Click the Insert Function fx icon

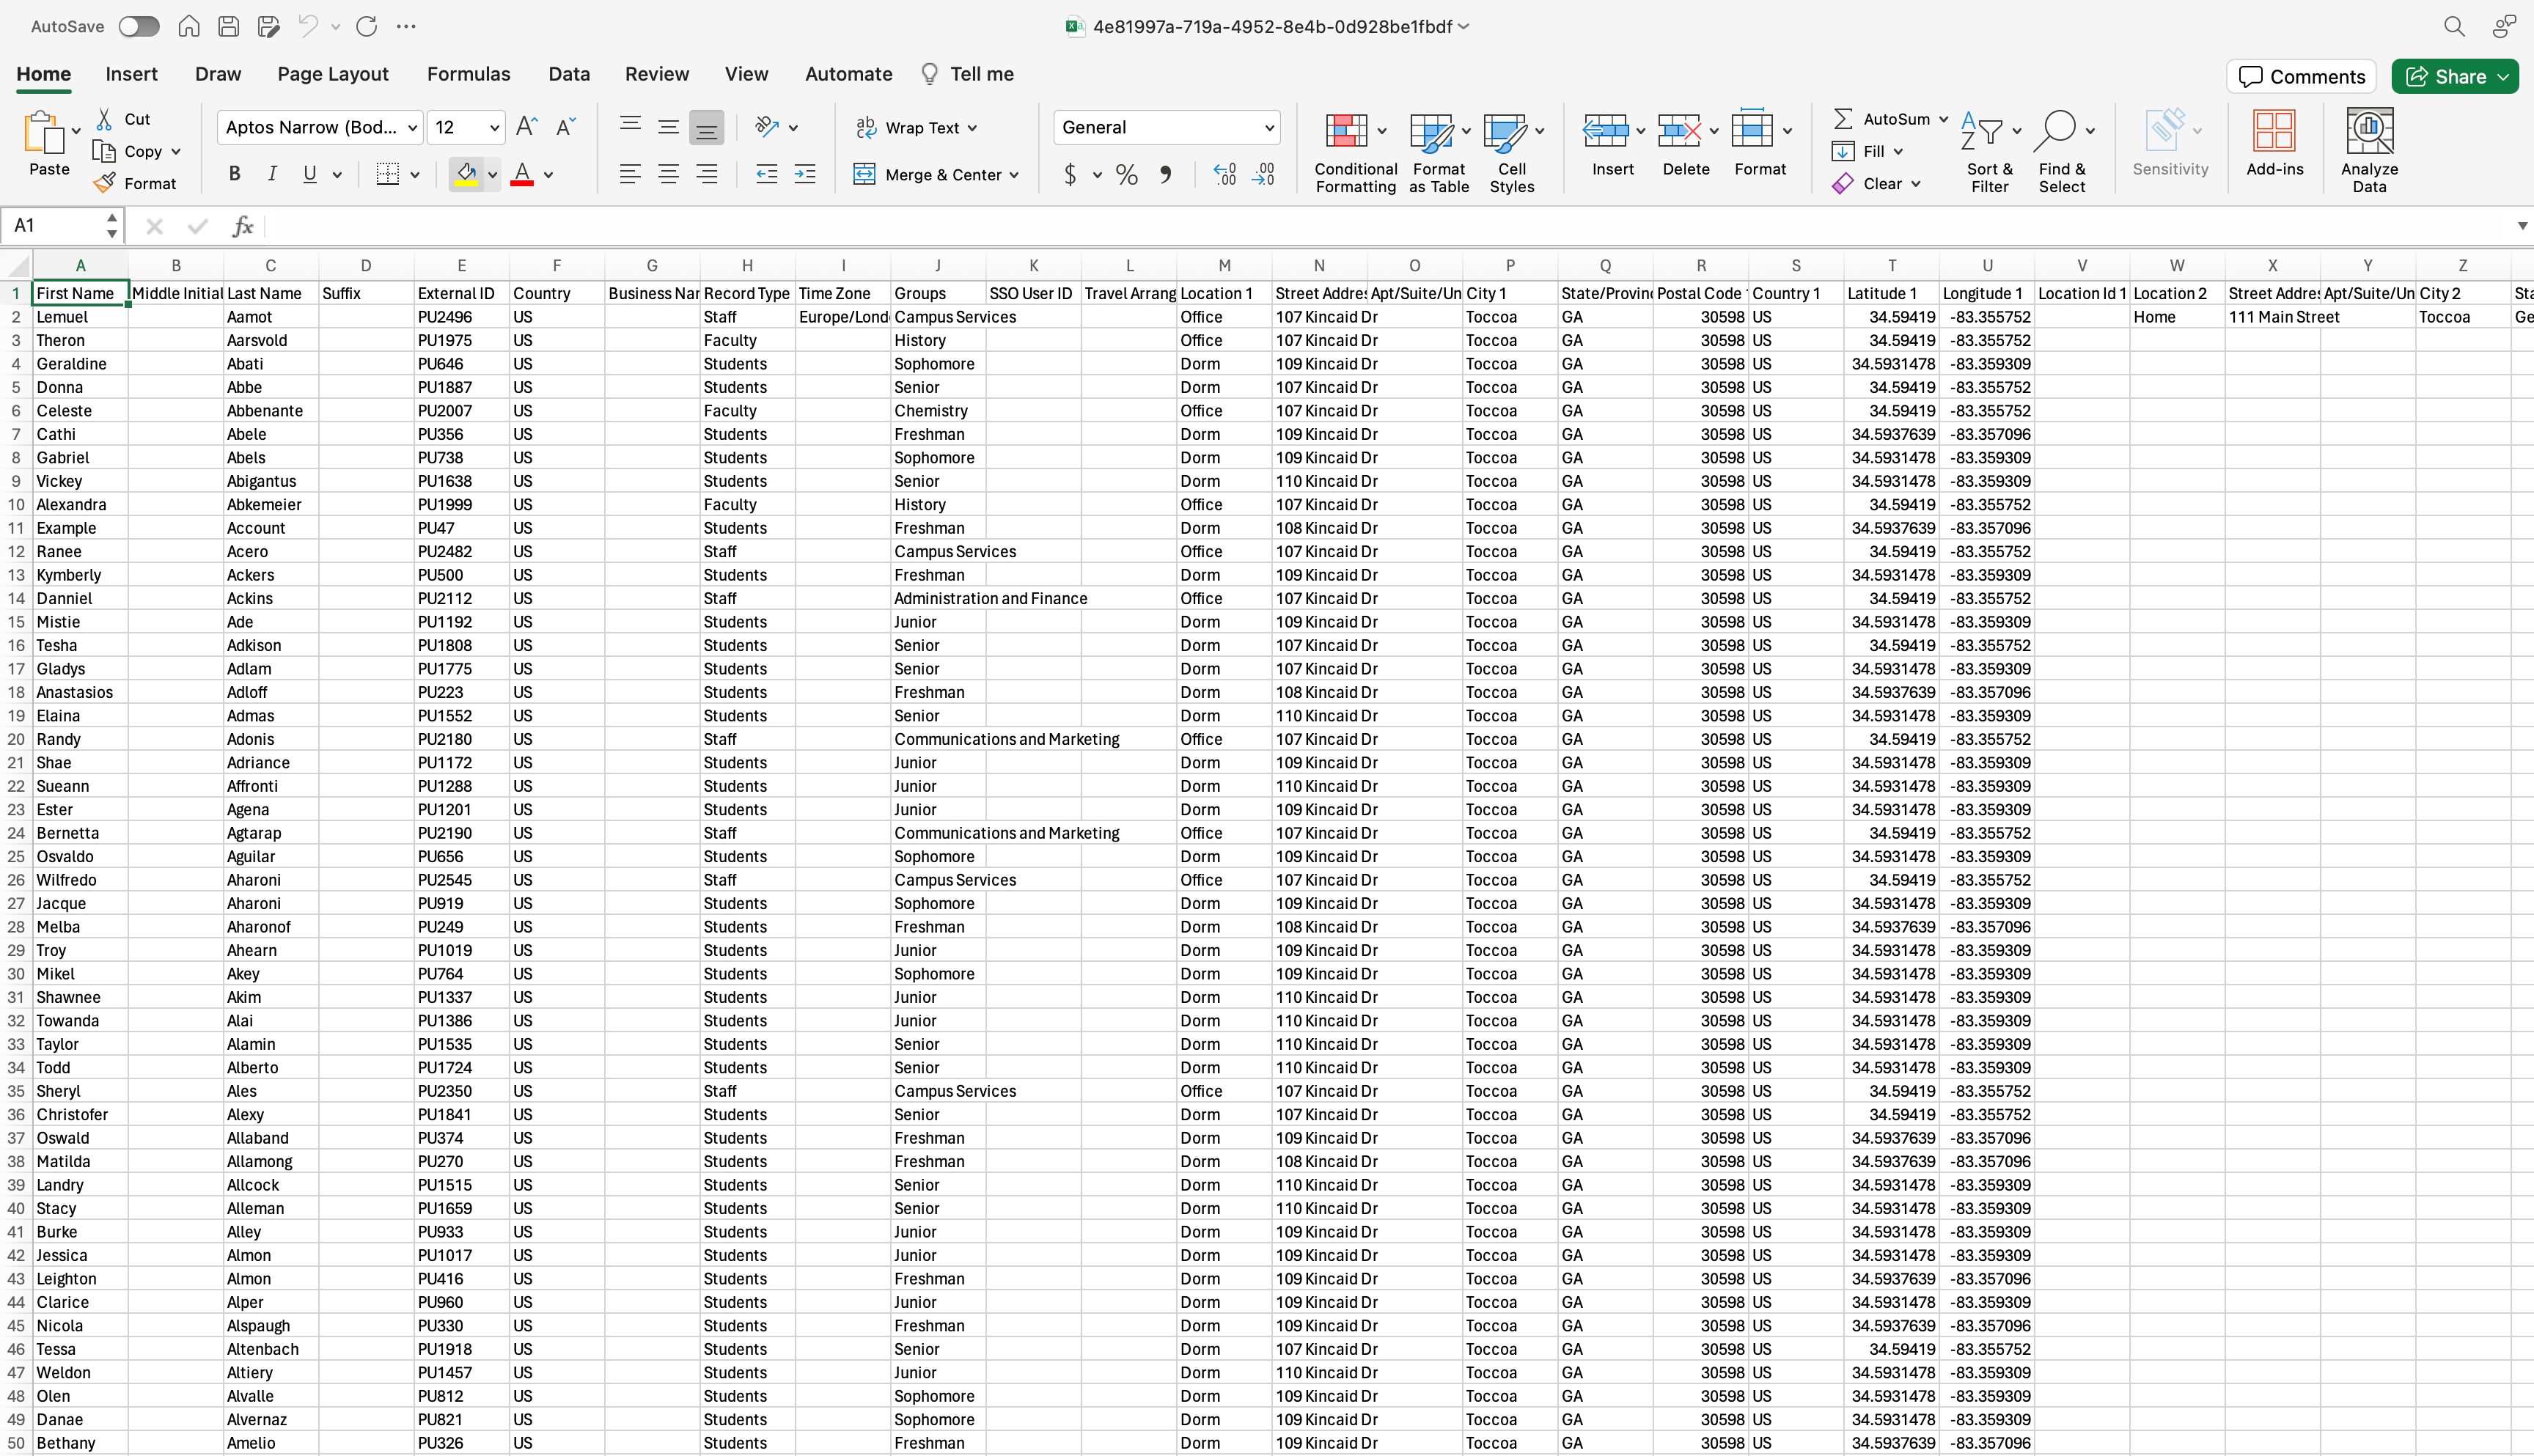coord(242,226)
